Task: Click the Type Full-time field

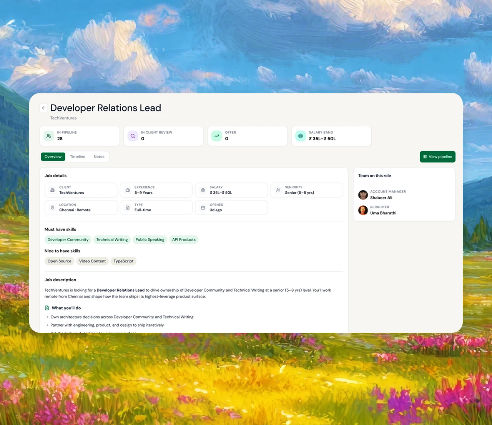Action: coord(156,208)
